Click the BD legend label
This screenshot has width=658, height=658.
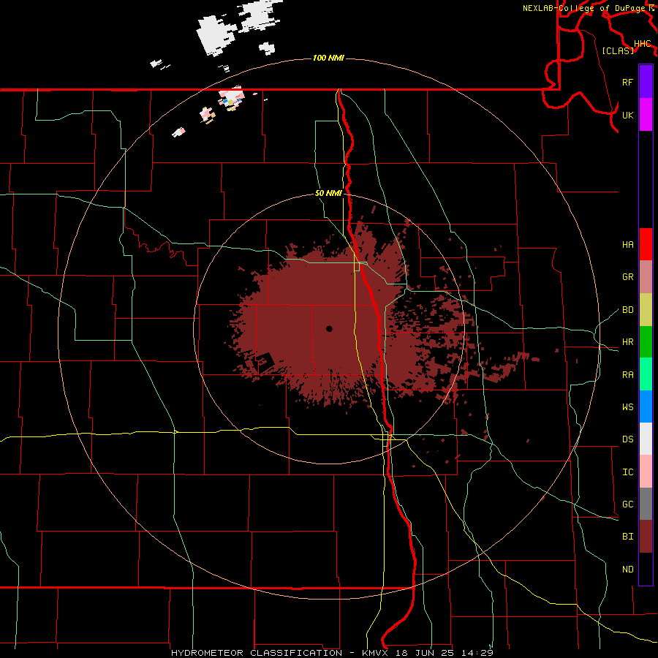627,310
